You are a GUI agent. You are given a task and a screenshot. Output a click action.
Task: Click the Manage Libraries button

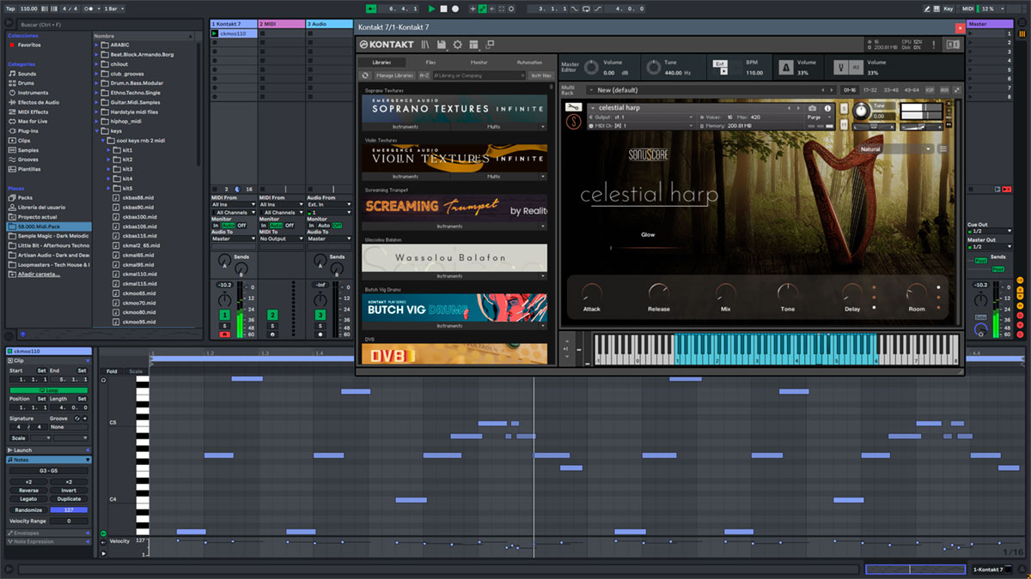point(394,75)
